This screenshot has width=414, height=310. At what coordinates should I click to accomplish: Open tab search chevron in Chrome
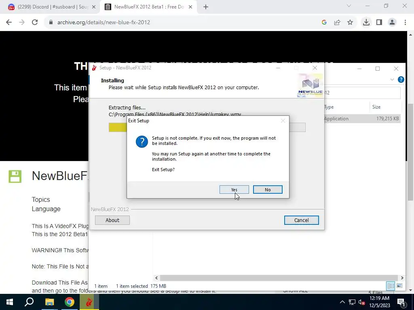pyautogui.click(x=349, y=6)
